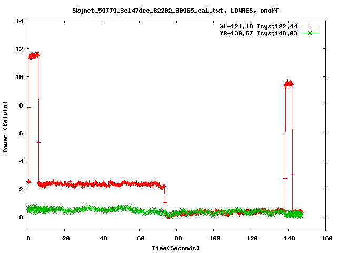Click the y-axis tick label 4

point(21,161)
